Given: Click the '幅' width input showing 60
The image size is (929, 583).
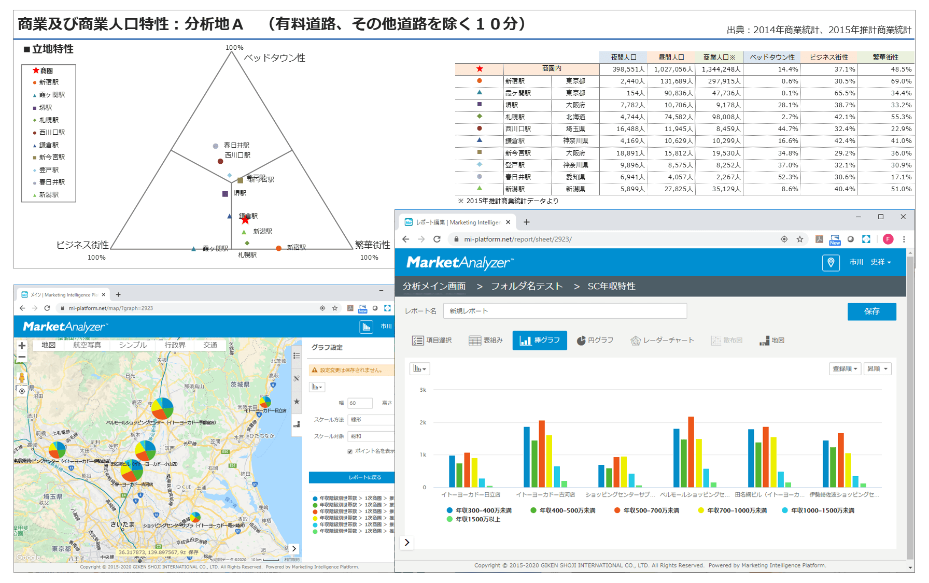Looking at the screenshot, I should (x=360, y=403).
